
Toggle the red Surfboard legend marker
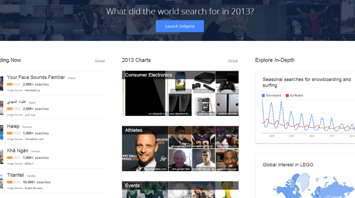pos(287,95)
